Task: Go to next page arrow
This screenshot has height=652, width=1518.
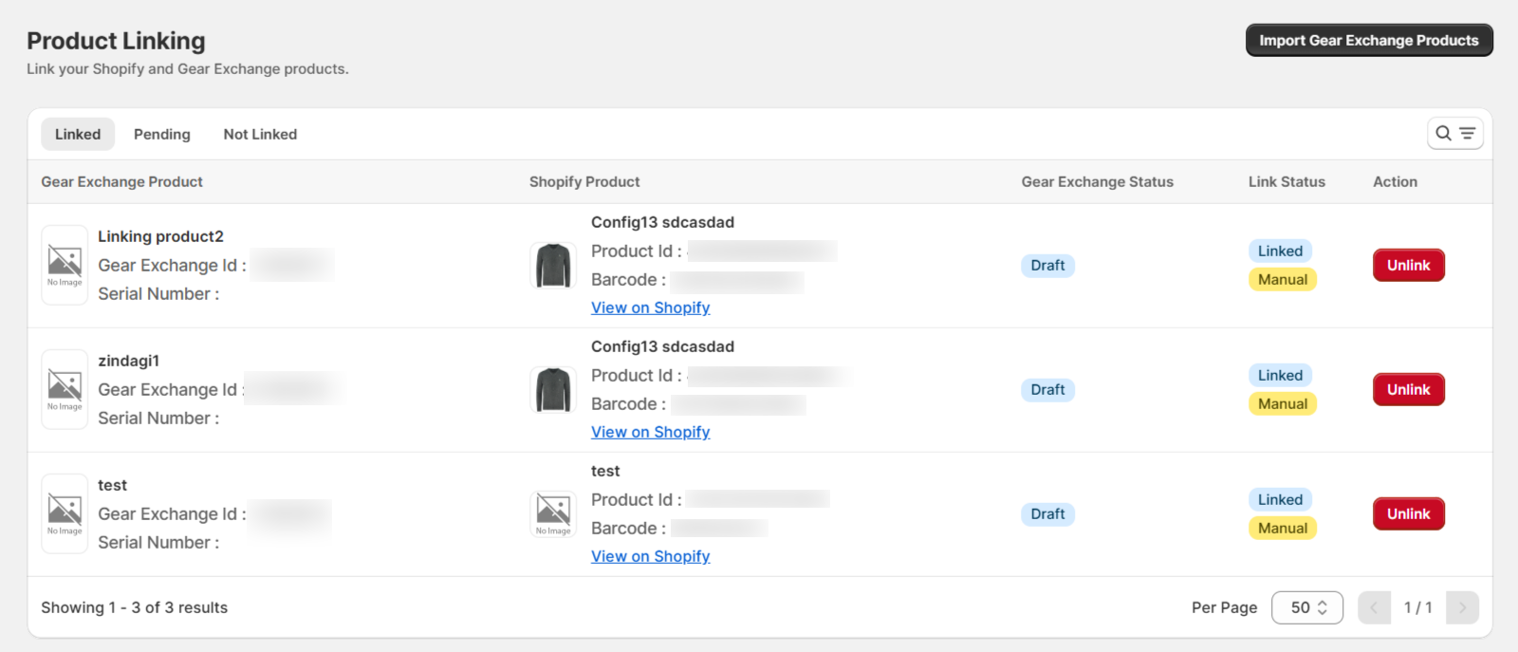Action: click(1462, 607)
